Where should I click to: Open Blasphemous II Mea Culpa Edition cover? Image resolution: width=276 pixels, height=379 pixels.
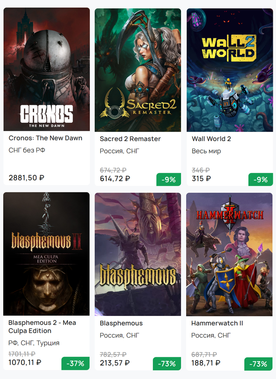[47, 254]
